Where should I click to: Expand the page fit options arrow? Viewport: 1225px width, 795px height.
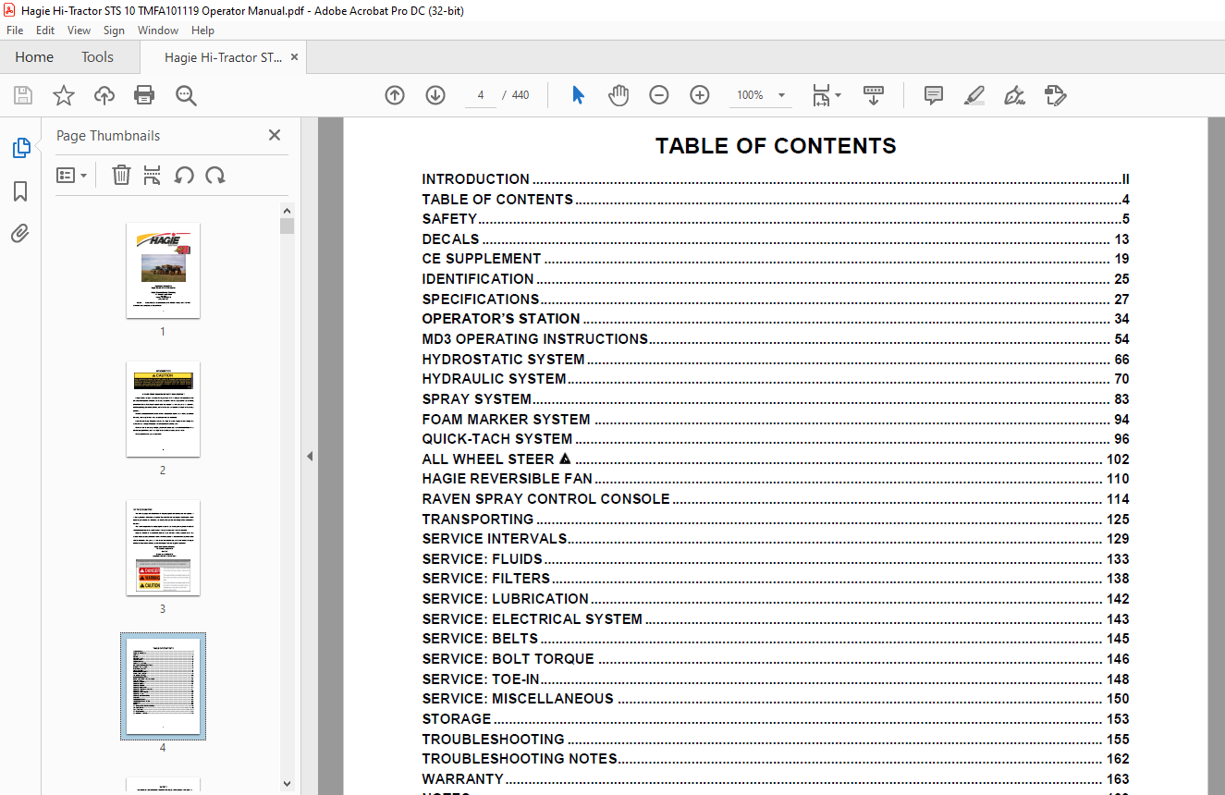838,95
